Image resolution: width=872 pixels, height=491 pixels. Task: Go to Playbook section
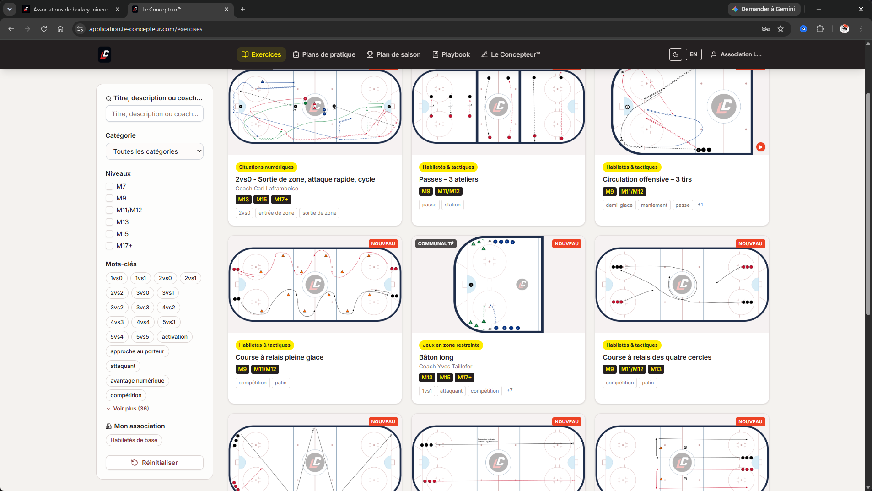(x=451, y=54)
